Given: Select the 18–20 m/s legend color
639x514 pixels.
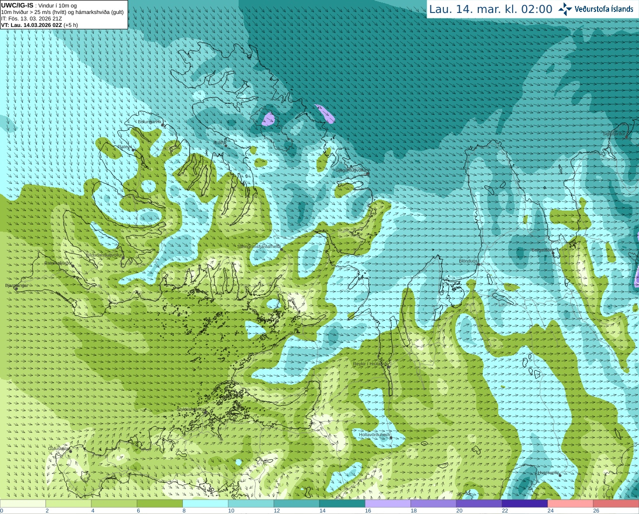Looking at the screenshot, I should [433, 504].
